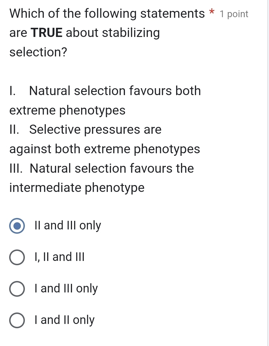Select the "I and II only" choice
The height and width of the screenshot is (346, 269).
(16, 320)
